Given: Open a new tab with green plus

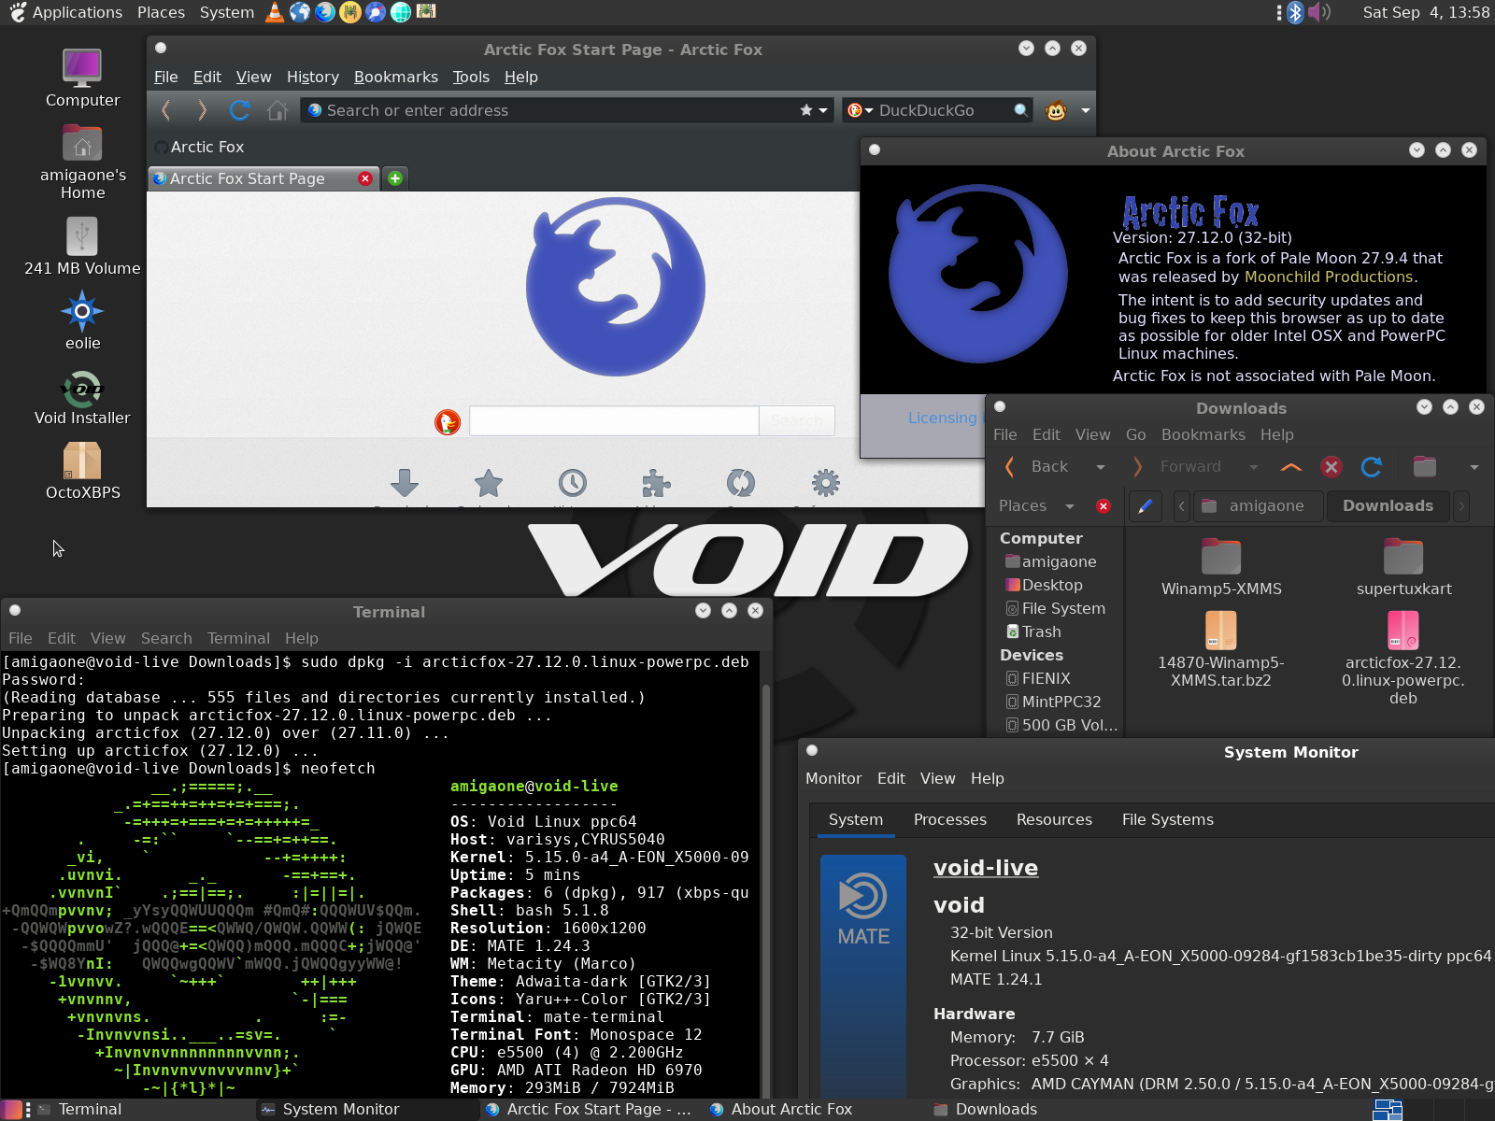Looking at the screenshot, I should (395, 178).
